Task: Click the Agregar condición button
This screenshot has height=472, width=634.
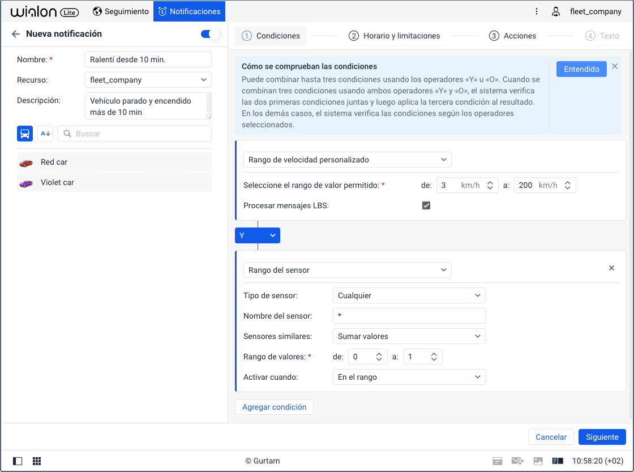Action: (274, 407)
